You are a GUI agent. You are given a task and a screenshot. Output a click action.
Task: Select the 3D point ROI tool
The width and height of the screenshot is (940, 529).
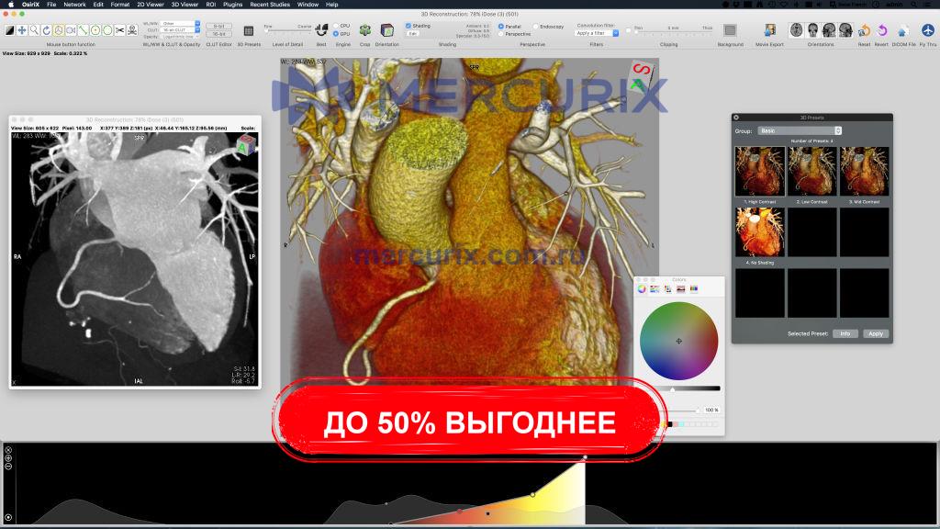[x=95, y=30]
